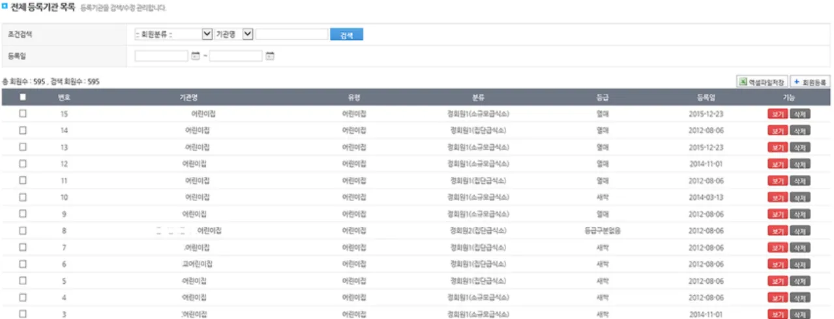
Task: Check the checkbox for row number 11
Action: point(23,181)
